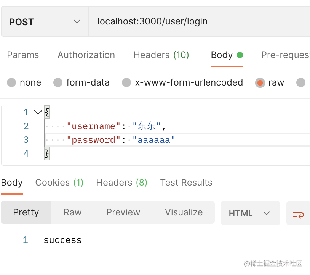This screenshot has height=275, width=310.
Task: Open the Authorization tab
Action: tap(86, 55)
